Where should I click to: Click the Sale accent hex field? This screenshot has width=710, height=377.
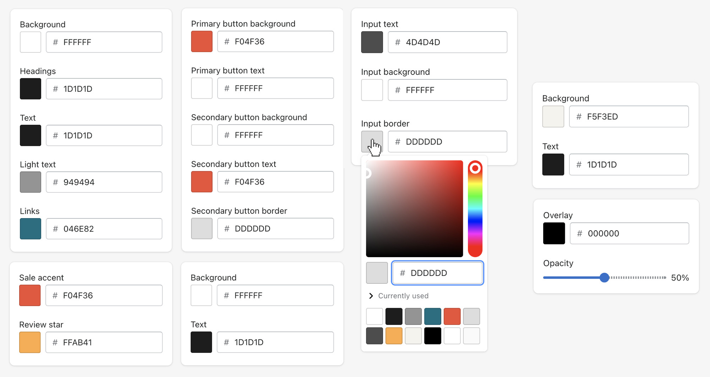(x=104, y=295)
